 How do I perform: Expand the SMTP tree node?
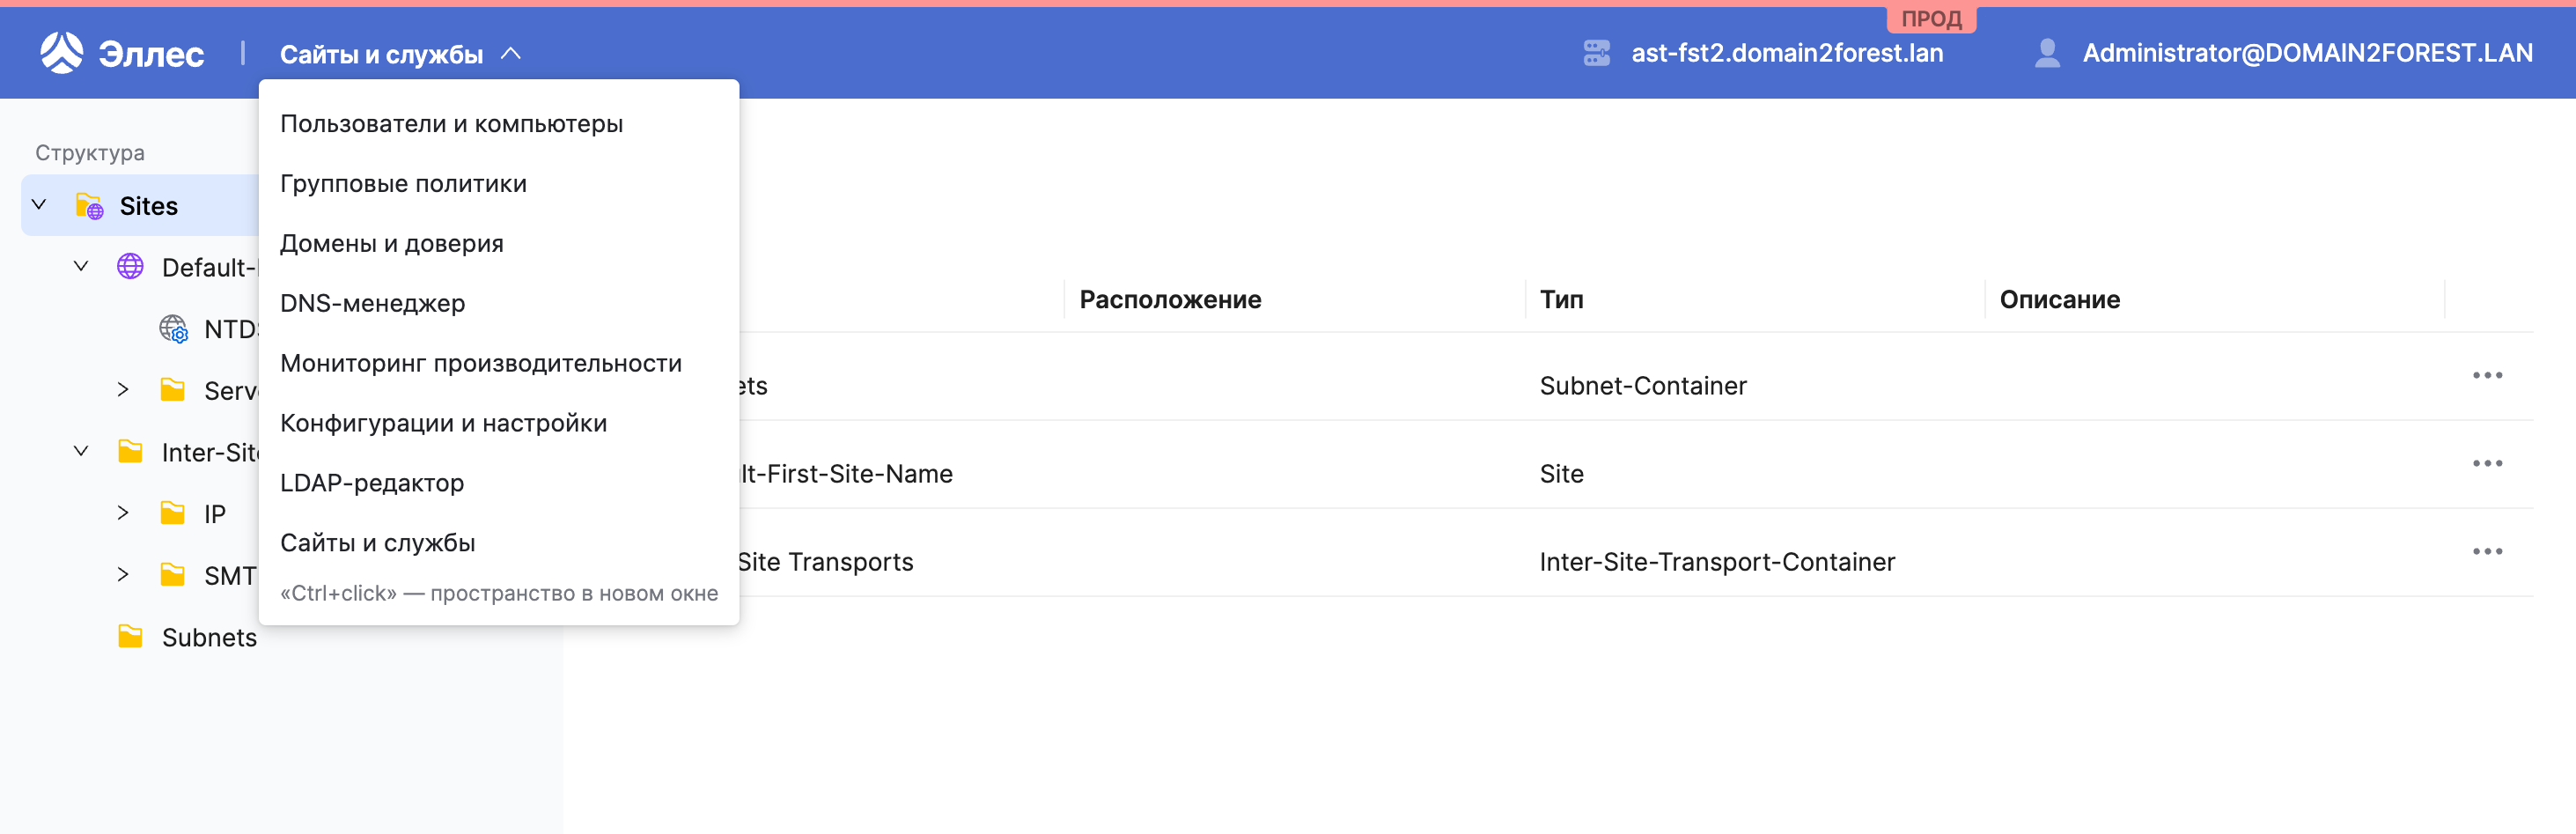point(123,575)
